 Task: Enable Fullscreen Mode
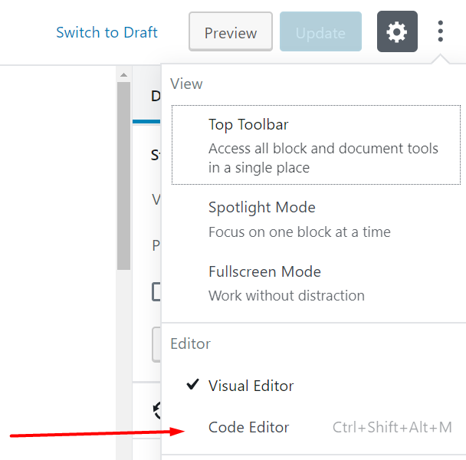point(316,284)
